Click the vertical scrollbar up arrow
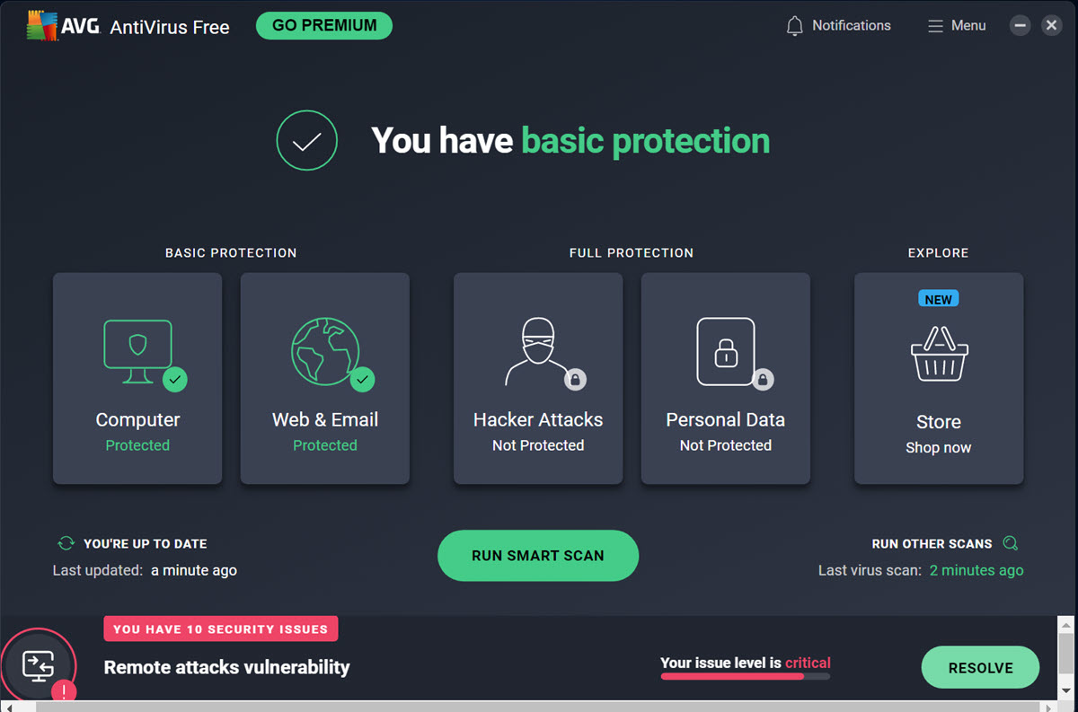This screenshot has height=712, width=1078. click(1065, 625)
